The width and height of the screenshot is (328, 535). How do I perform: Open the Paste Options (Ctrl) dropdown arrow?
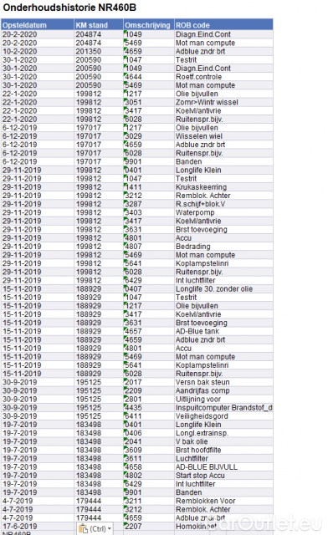pos(110,529)
